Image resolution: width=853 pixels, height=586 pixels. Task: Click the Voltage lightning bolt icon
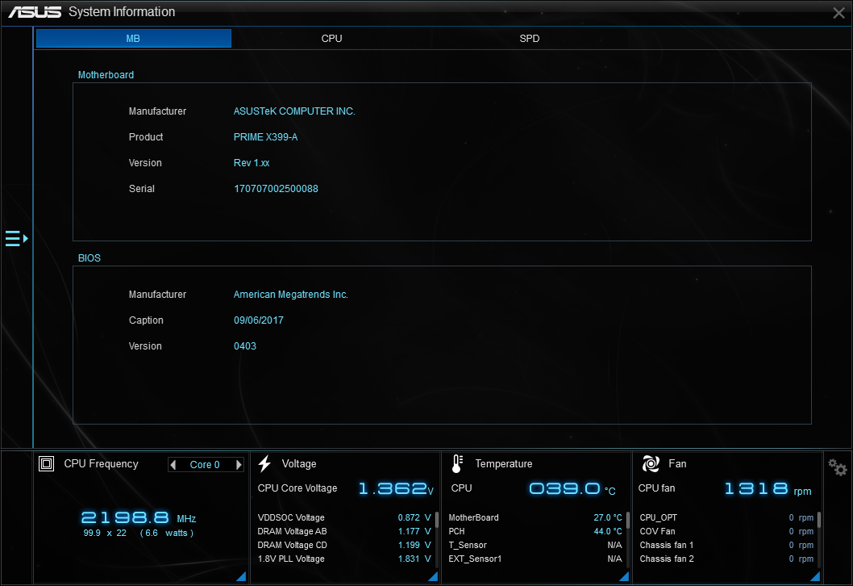click(265, 463)
